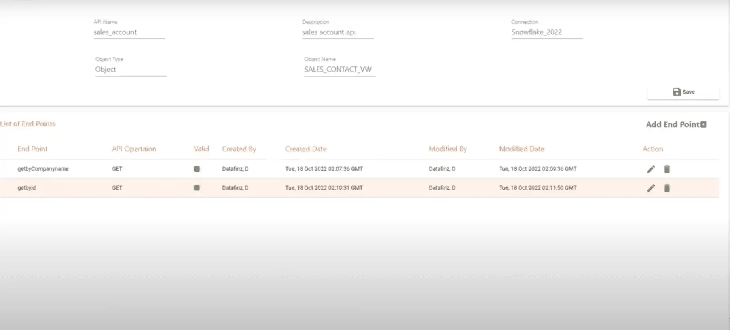Image resolution: width=730 pixels, height=330 pixels.
Task: Click the Save button
Action: coord(683,92)
